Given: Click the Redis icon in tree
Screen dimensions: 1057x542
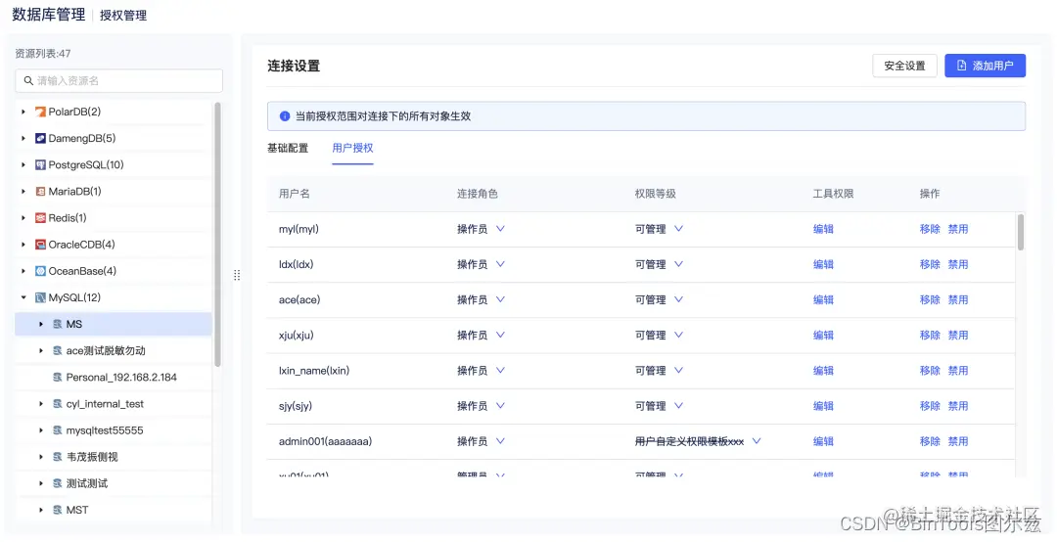Looking at the screenshot, I should (x=40, y=218).
